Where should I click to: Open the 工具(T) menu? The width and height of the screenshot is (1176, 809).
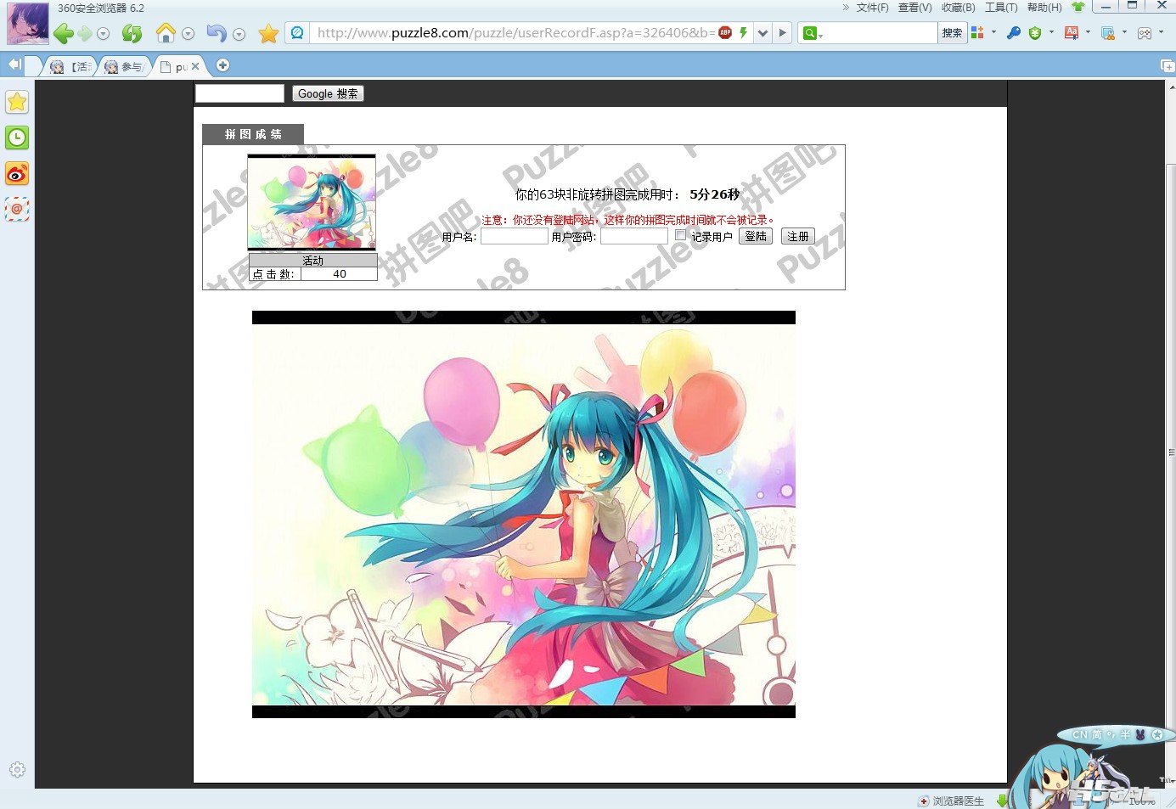coord(1000,8)
